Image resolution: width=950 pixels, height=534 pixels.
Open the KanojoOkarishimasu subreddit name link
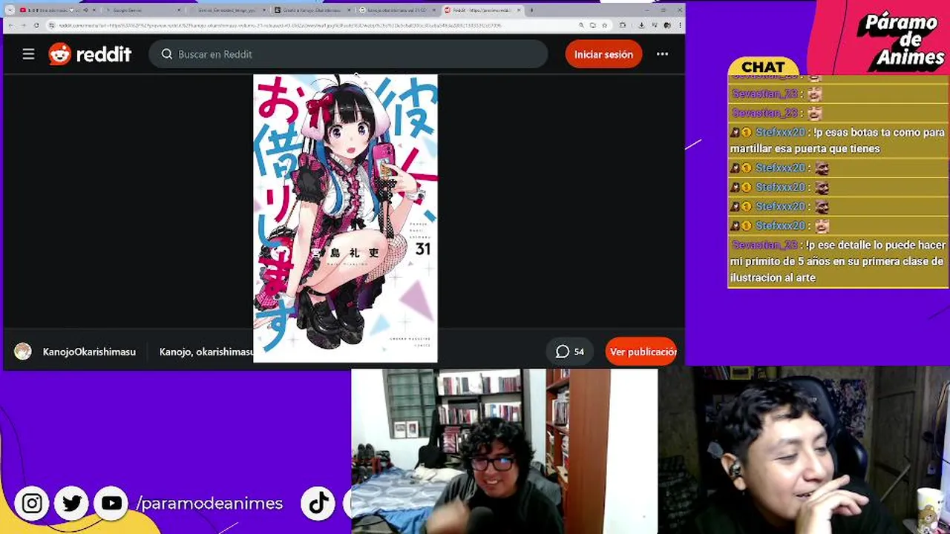(89, 352)
